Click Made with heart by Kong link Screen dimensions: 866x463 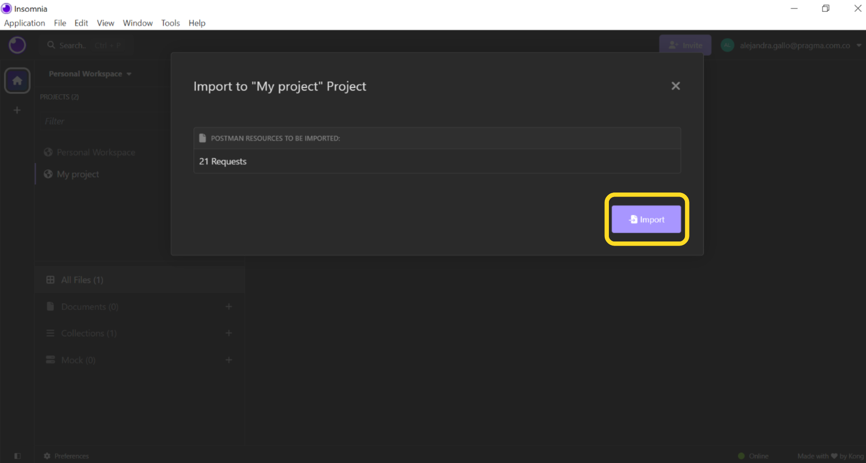tap(830, 456)
